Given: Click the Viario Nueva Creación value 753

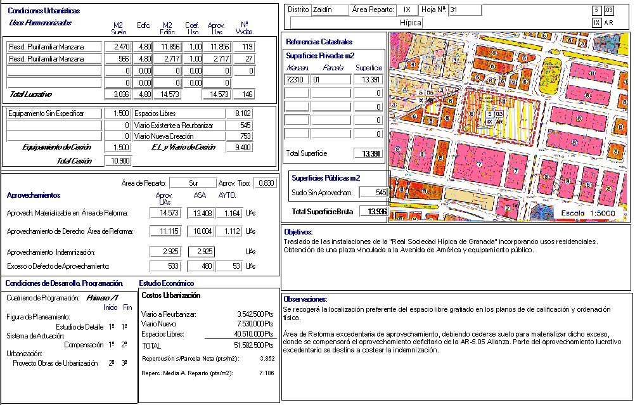Looking at the screenshot, I should coord(240,136).
